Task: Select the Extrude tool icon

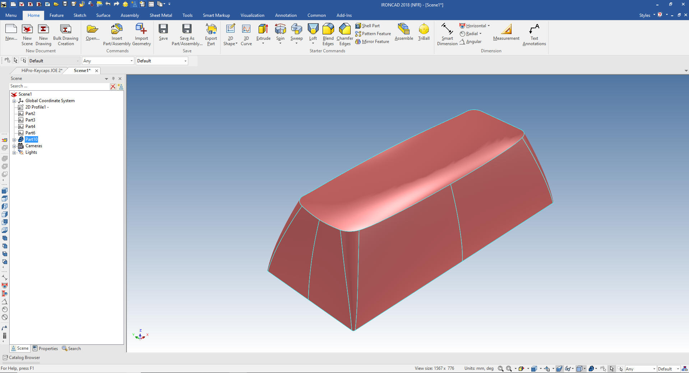Action: [x=263, y=29]
